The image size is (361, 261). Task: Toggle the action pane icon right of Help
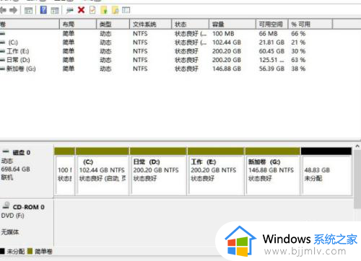coord(55,11)
